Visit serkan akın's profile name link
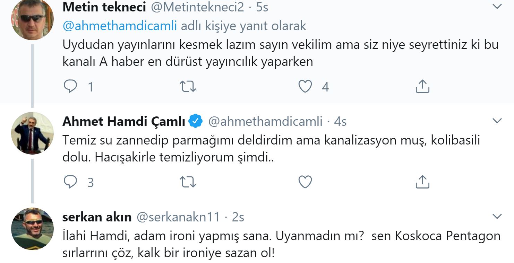514x263 pixels. click(x=97, y=217)
